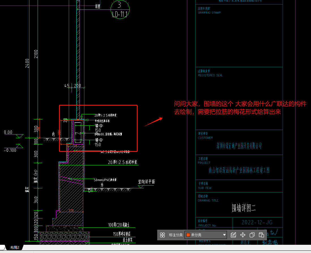Viewport: 311px width, 253px height.
Task: Click the PROJECT No. label
Action: click(207, 225)
